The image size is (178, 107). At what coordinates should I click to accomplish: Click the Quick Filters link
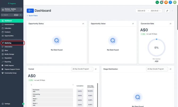tap(32, 16)
